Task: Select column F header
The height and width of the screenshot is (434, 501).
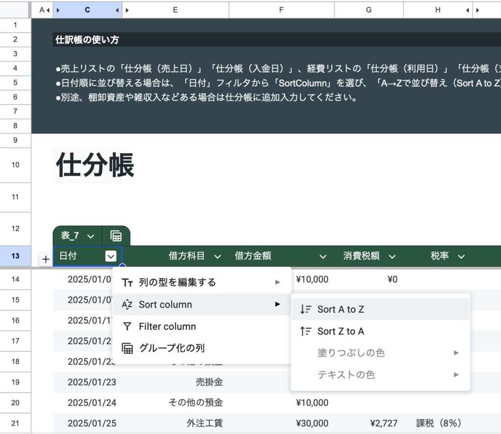Action: pyautogui.click(x=281, y=10)
